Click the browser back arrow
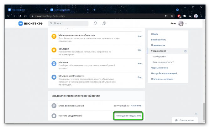Viewport: 210px width, 128px height. [x=8, y=16]
